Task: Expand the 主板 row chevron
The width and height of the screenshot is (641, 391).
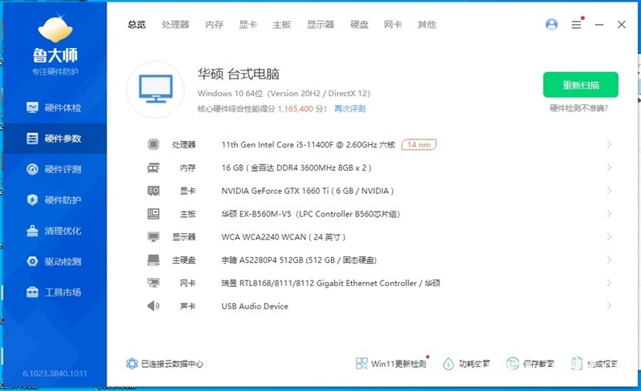Action: 609,214
